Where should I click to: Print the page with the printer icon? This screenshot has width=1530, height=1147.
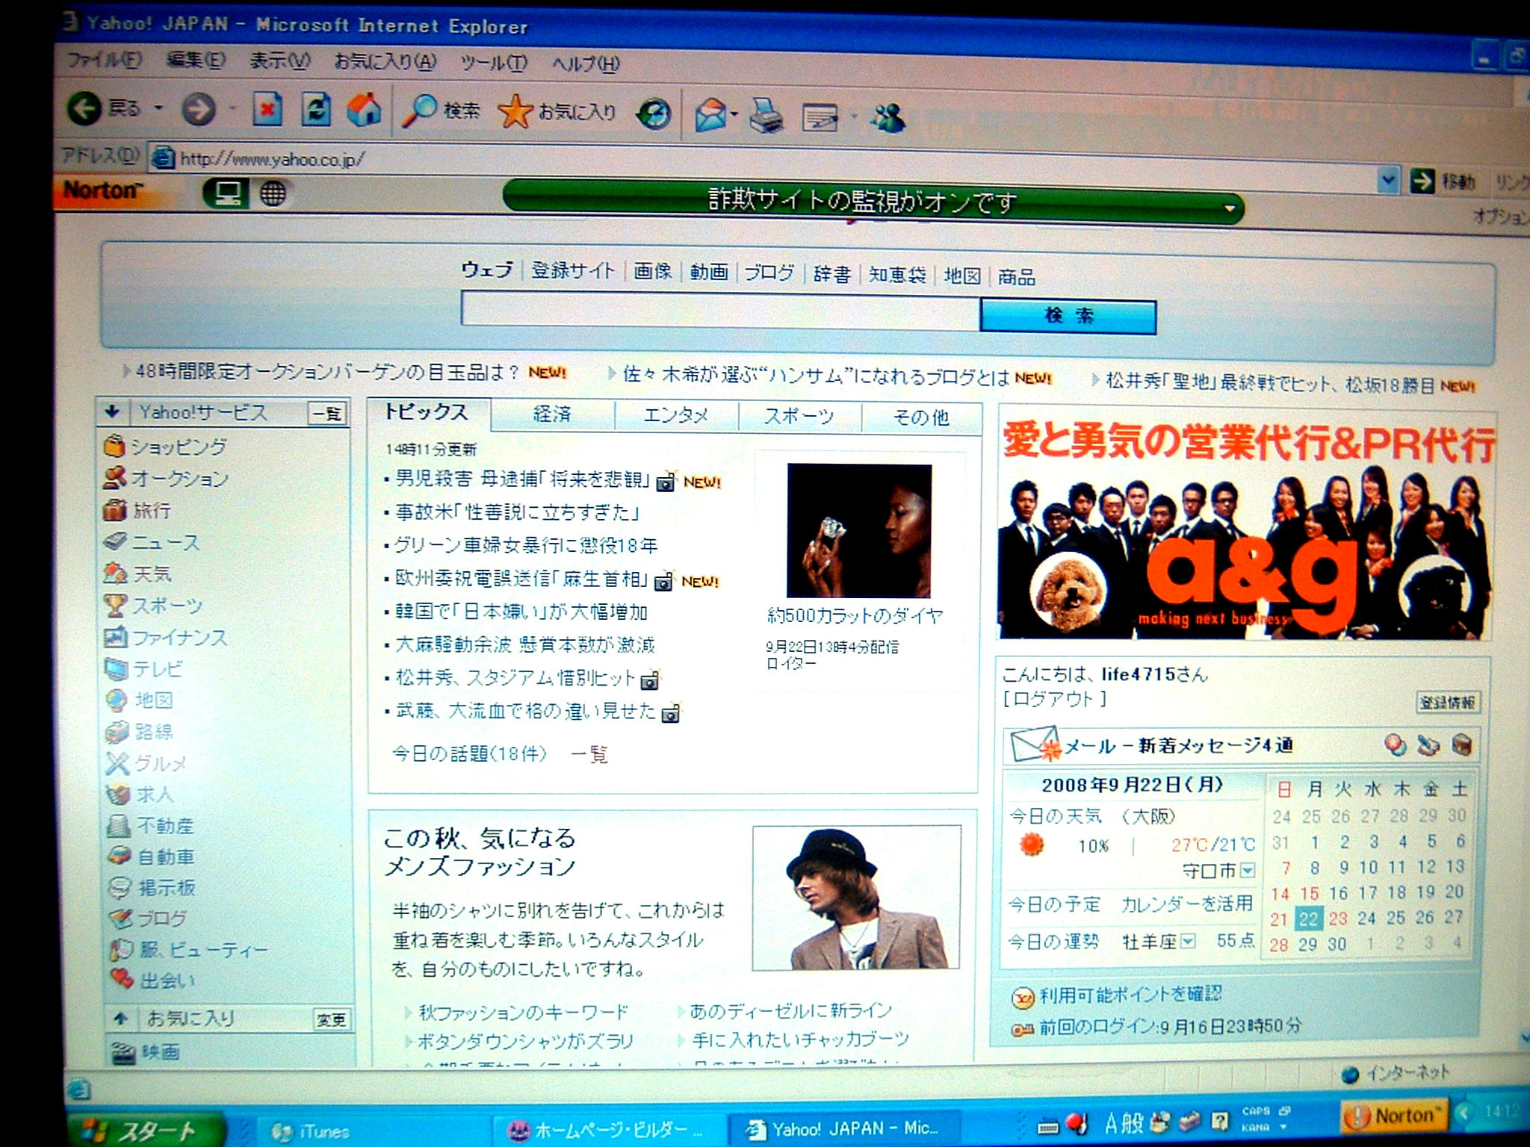pyautogui.click(x=766, y=116)
